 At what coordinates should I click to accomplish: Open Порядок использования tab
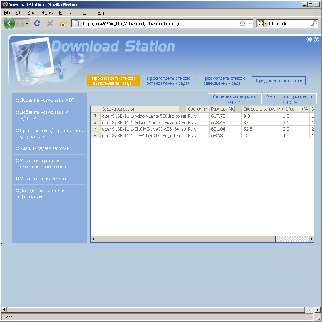point(278,80)
